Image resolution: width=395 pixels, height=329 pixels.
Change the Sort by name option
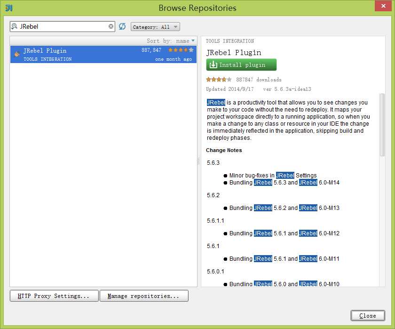click(x=171, y=41)
